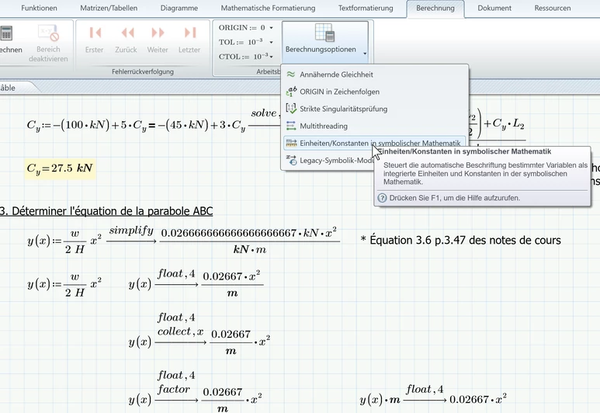Click Bereich deaktivieren icon
This screenshot has height=413, width=600.
[48, 33]
